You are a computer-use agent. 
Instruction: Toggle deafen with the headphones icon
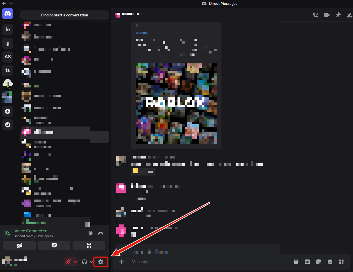pyautogui.click(x=84, y=262)
